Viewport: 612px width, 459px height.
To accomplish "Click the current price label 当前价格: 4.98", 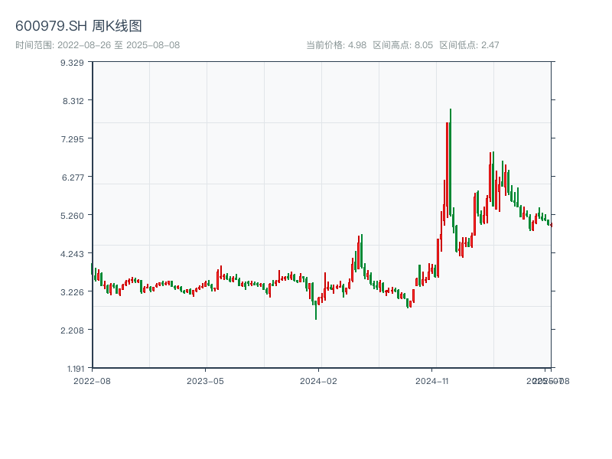I will (x=336, y=45).
